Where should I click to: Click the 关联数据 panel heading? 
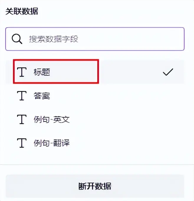22,11
